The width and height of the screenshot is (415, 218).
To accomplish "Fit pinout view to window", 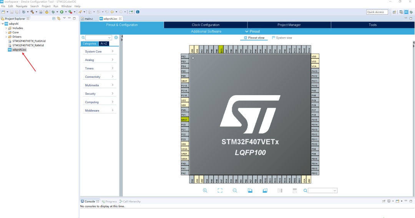I will (x=220, y=190).
